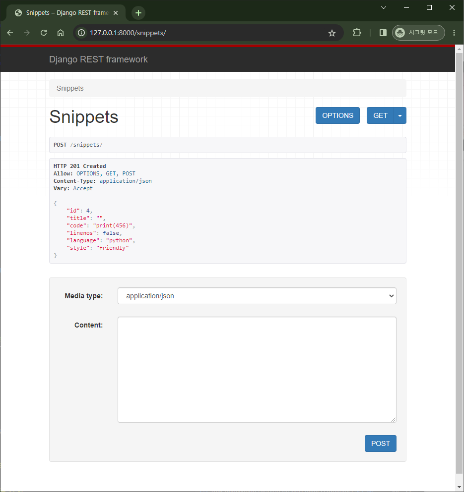This screenshot has width=464, height=492.
Task: Expand the GET format dropdown caret
Action: (x=400, y=115)
